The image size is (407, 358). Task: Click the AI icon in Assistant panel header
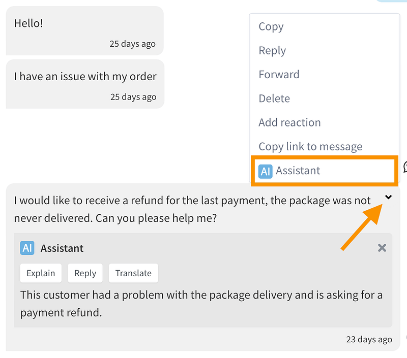27,248
